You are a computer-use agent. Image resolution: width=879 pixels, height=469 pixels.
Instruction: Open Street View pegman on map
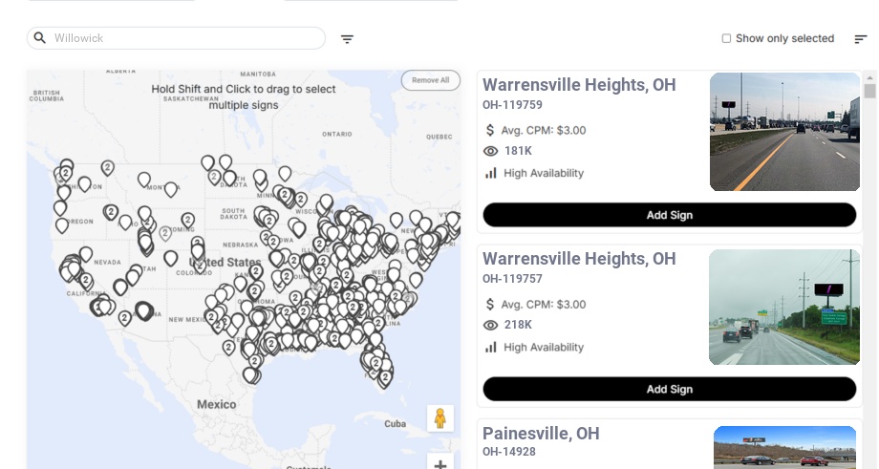coord(439,418)
